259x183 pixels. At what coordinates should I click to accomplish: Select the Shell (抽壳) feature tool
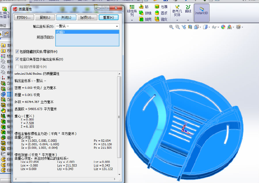141,19
